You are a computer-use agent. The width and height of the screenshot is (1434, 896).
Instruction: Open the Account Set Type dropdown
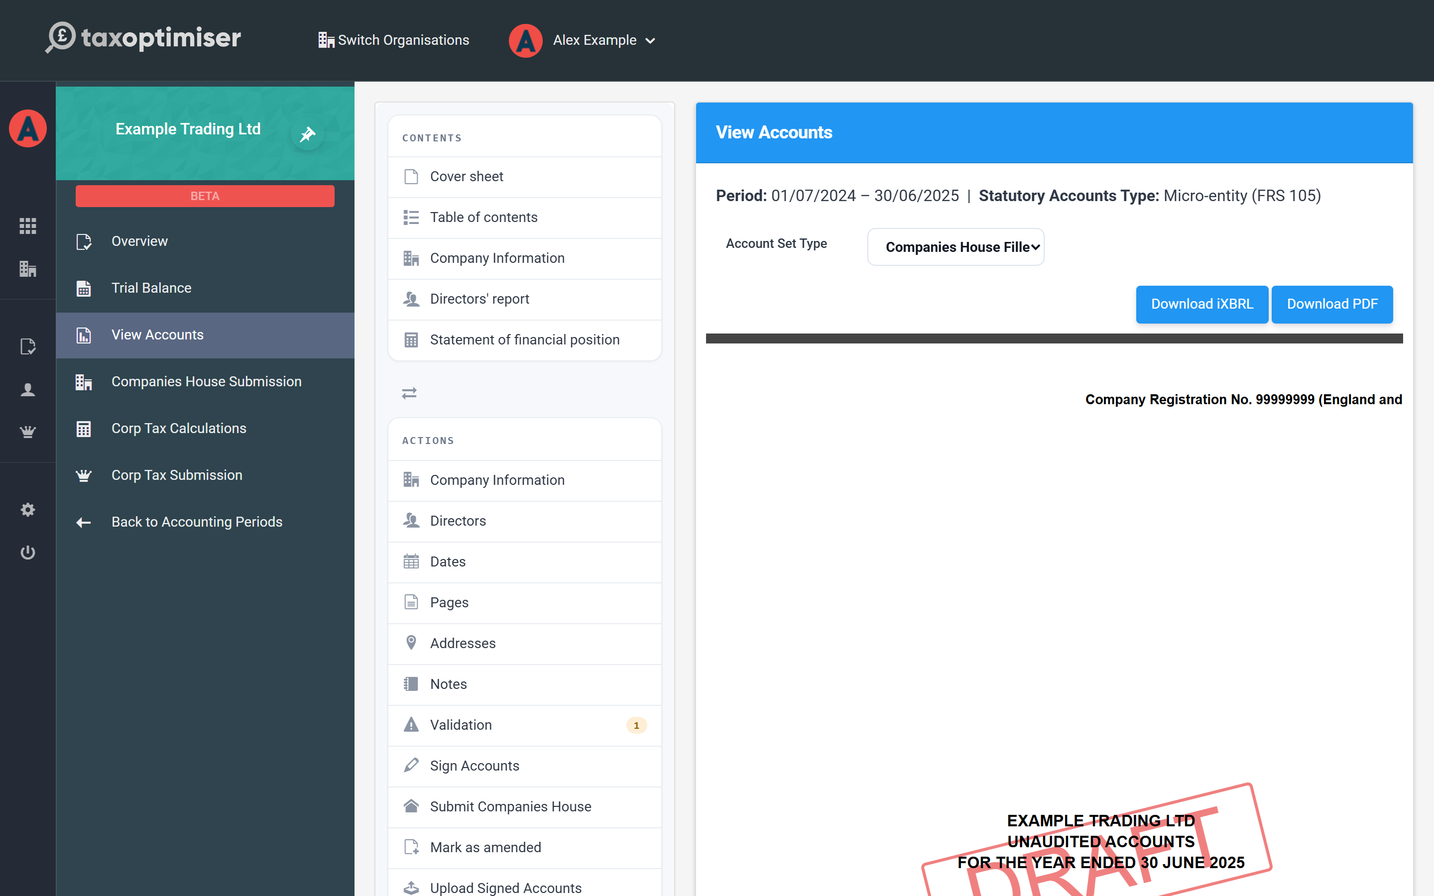pos(956,247)
